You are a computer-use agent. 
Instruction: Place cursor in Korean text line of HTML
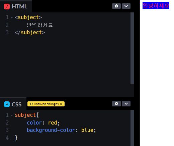[40, 25]
